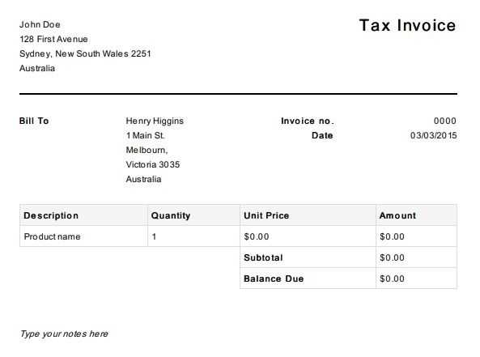Click the $0.00 unit price cell

(x=308, y=236)
